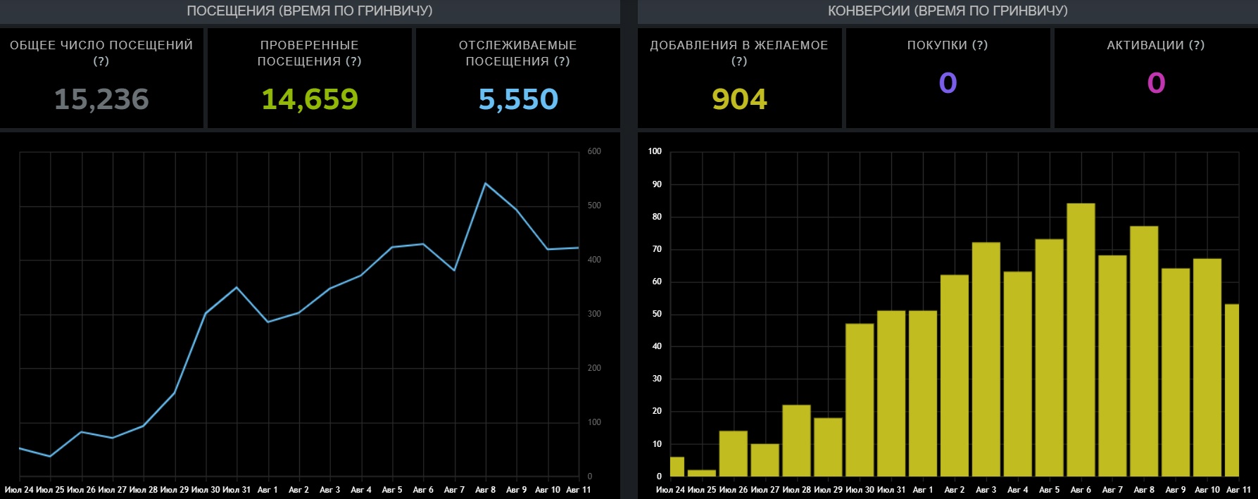Click the purple zero under Покупки
The image size is (1258, 499).
[x=948, y=83]
